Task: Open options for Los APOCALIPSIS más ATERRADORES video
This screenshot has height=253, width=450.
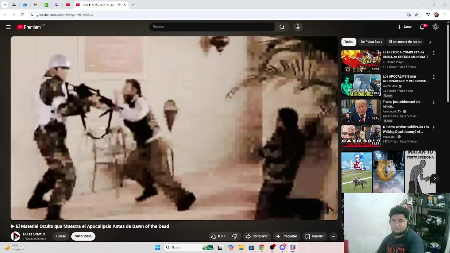Action: tap(434, 77)
